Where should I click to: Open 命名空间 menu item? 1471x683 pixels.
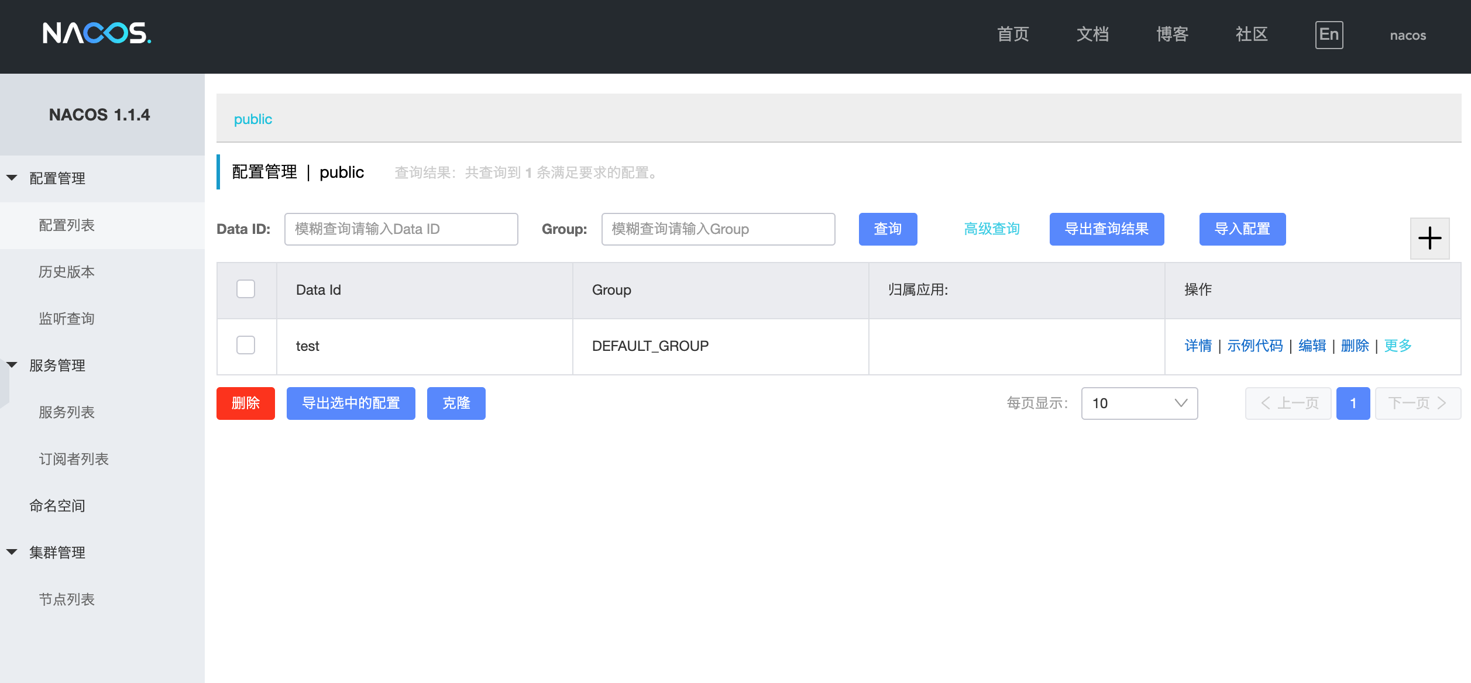point(57,506)
